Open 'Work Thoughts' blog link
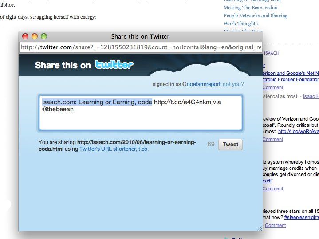The height and width of the screenshot is (239, 319). 240,24
